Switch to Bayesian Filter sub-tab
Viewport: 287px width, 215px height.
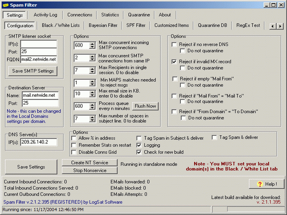click(x=103, y=25)
